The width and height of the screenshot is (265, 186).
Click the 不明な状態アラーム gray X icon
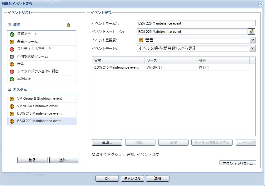[x=12, y=57]
